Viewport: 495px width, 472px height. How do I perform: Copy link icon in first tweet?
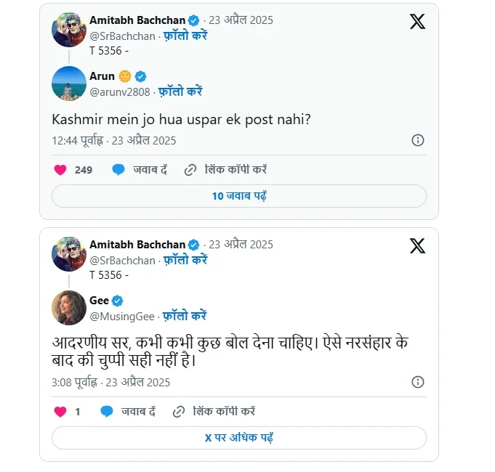pyautogui.click(x=190, y=170)
